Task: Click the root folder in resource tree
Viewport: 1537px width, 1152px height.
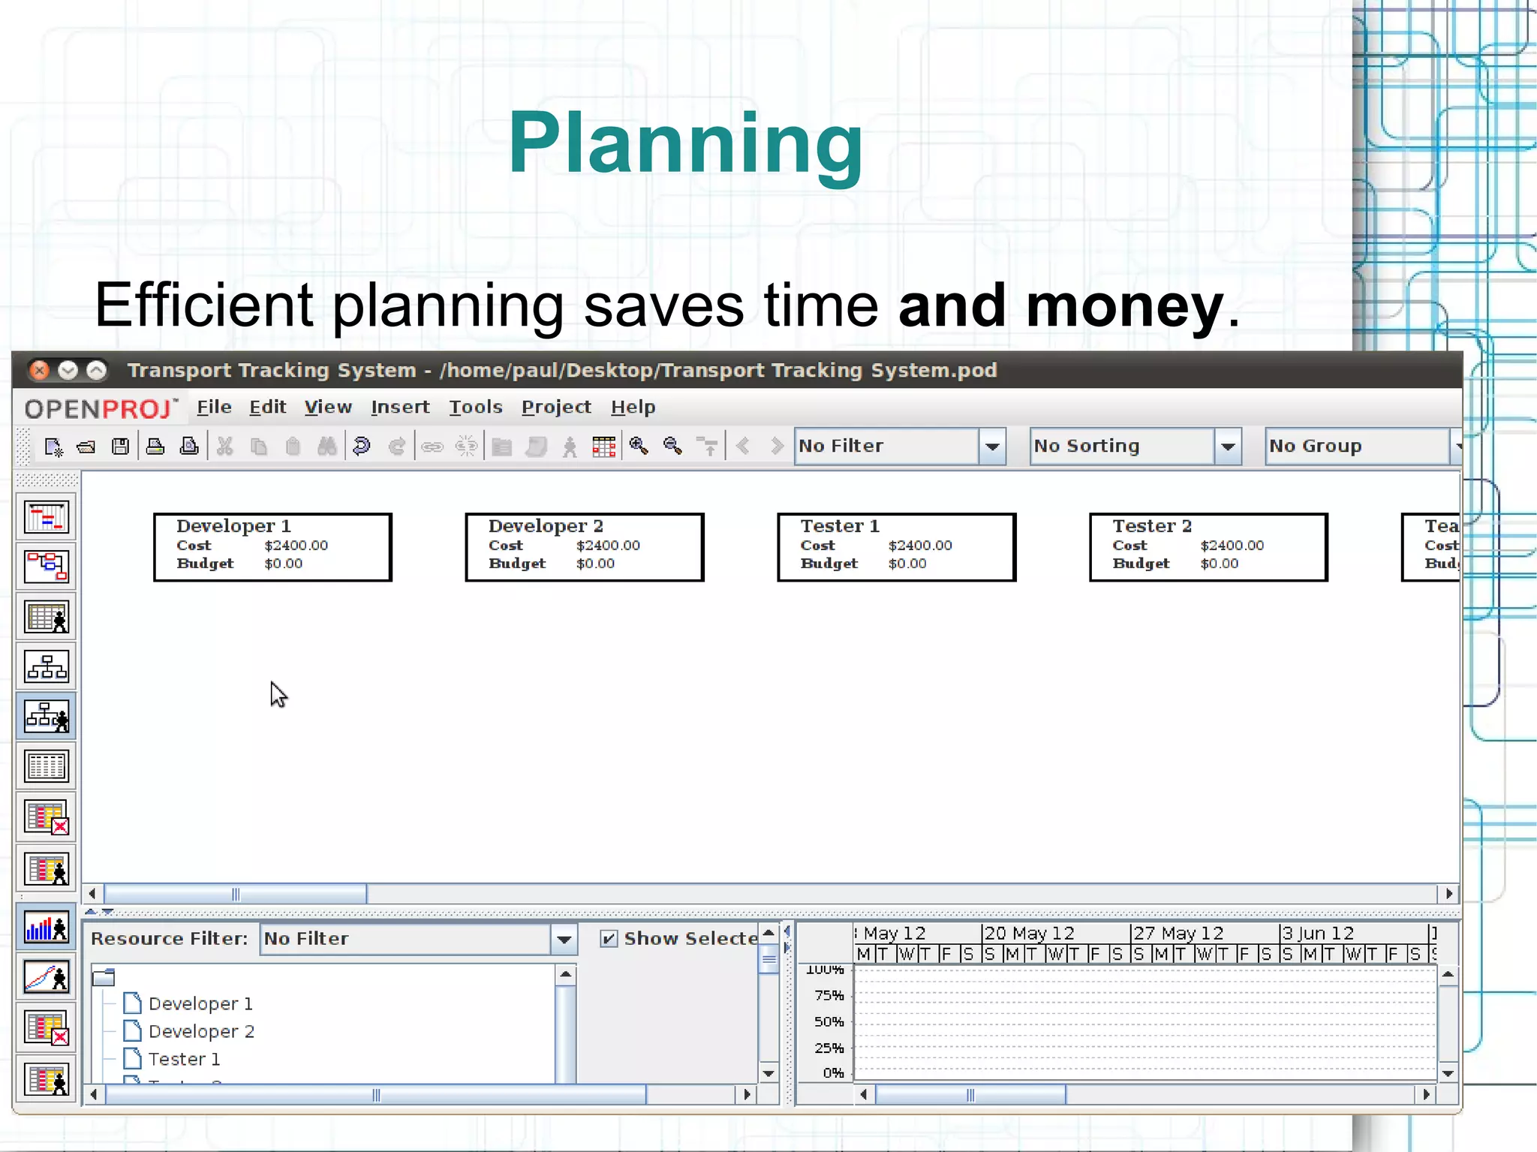Action: [x=104, y=977]
